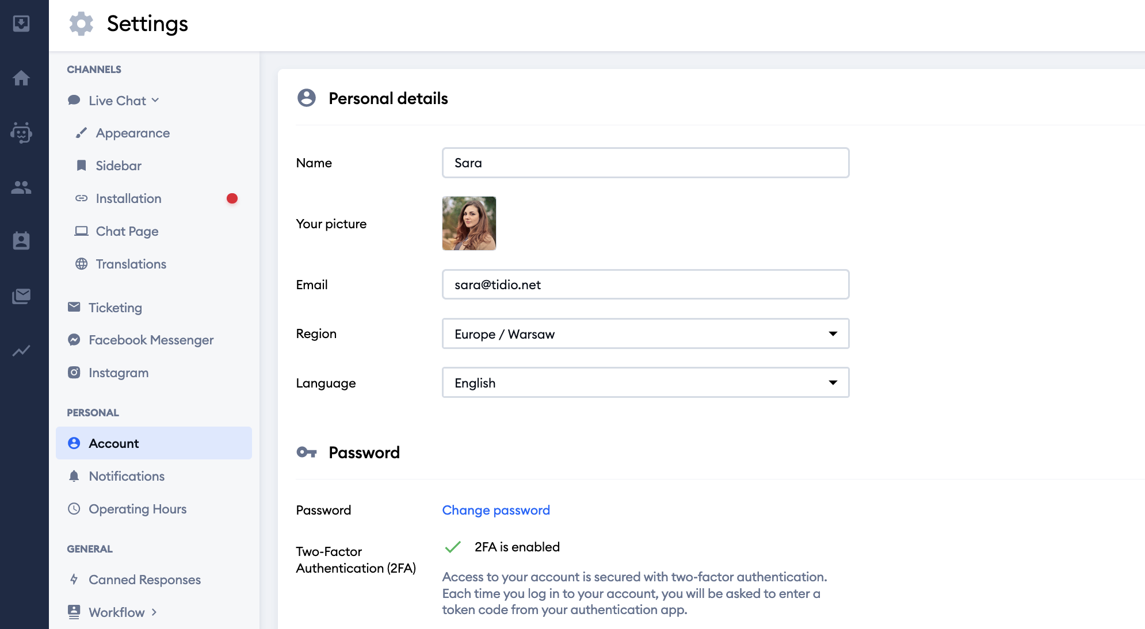Click the Notifications bell icon

74,476
